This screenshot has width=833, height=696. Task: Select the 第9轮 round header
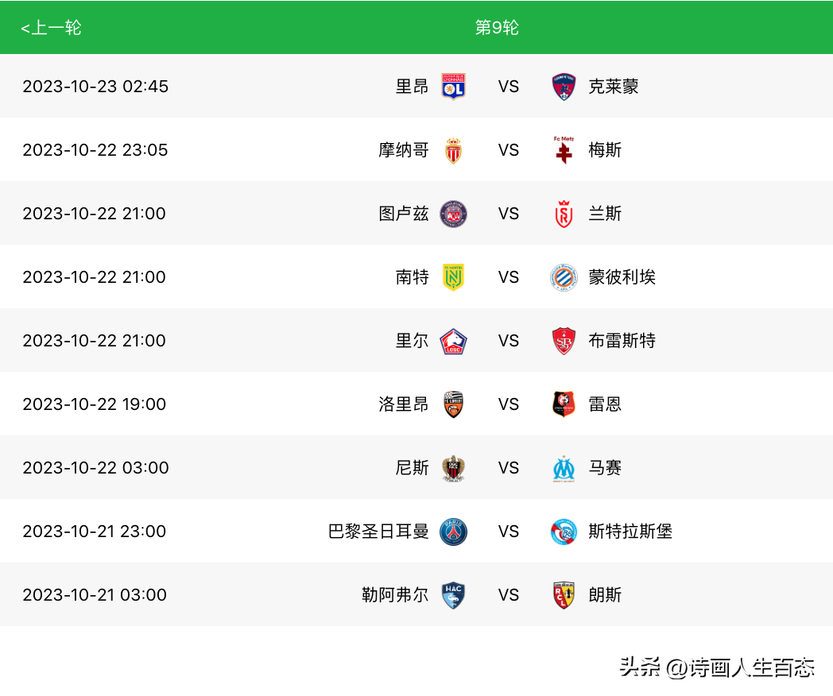497,27
